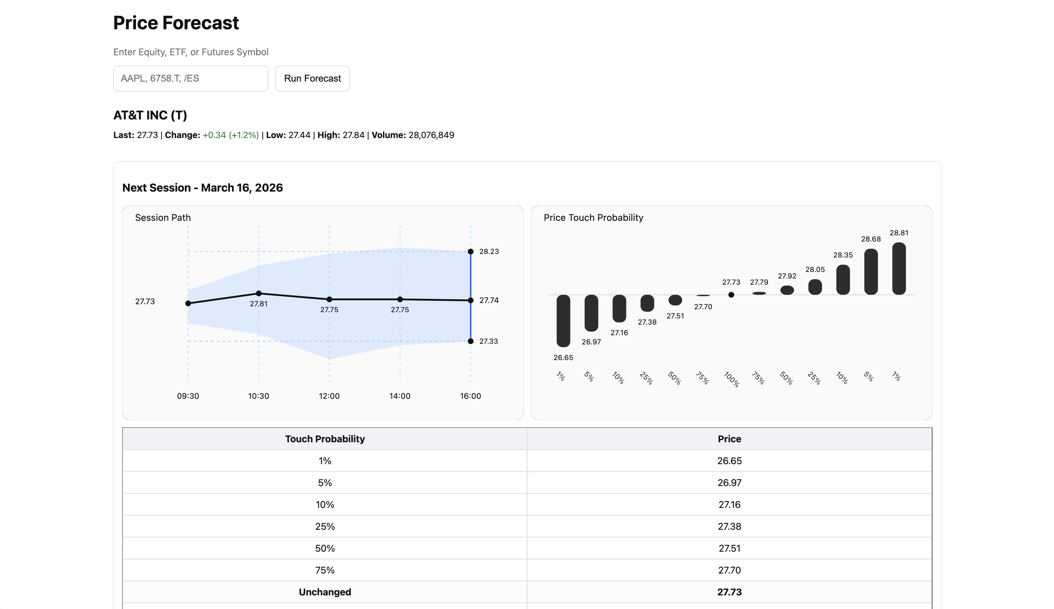Select the 27.81 data point at 10:30
Image resolution: width=1054 pixels, height=609 pixels.
click(259, 293)
